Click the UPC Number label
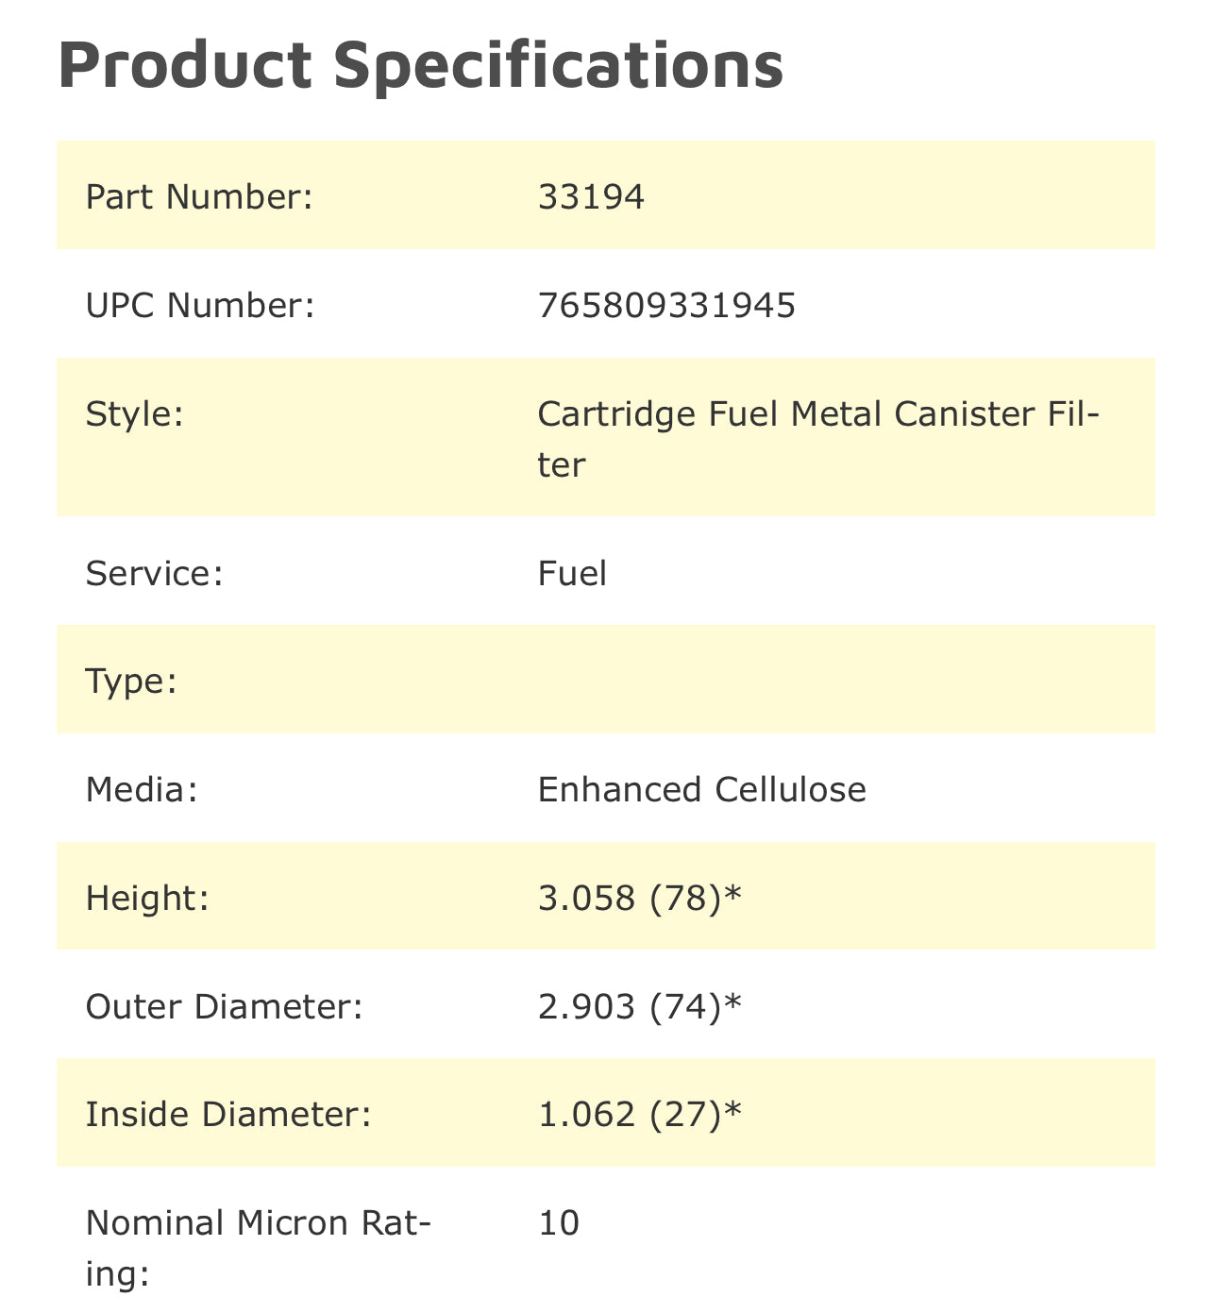Screen dimensions: 1212x1313 point(200,306)
